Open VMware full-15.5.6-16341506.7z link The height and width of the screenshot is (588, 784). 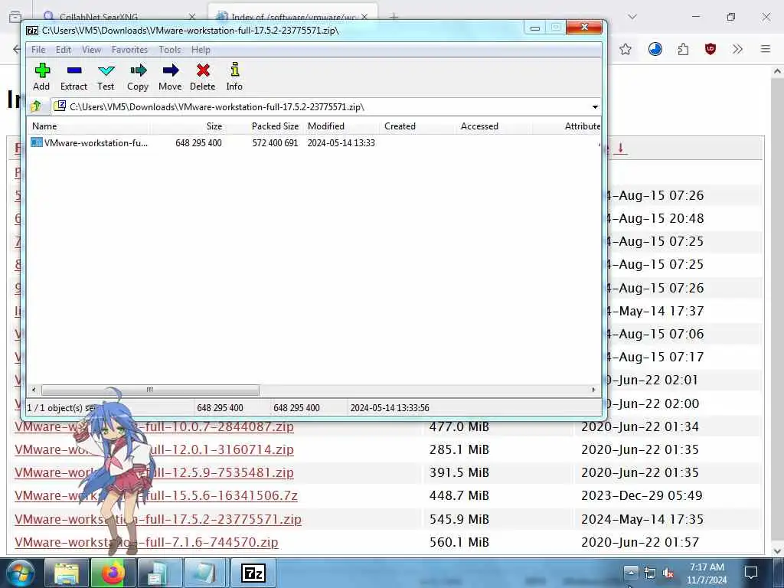coord(156,495)
